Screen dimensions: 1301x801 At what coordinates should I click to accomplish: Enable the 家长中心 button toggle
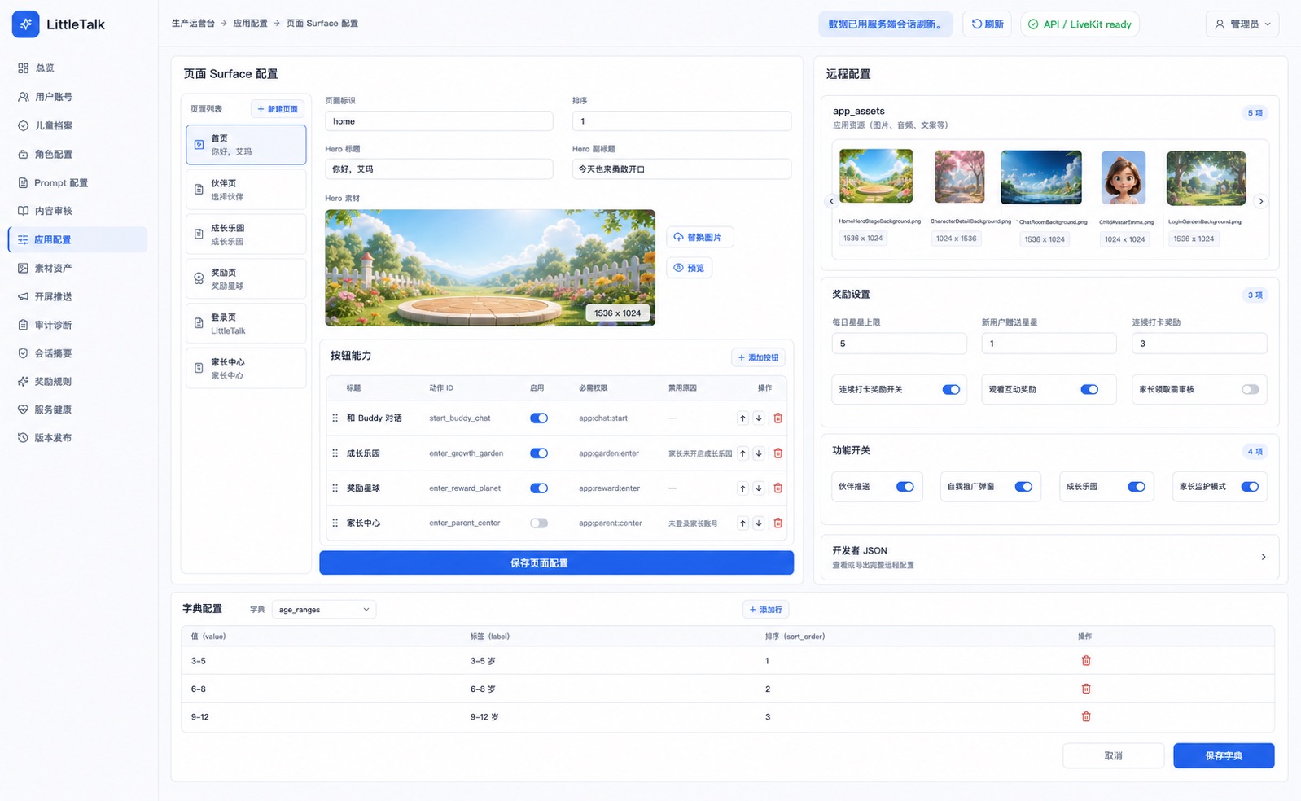point(539,523)
